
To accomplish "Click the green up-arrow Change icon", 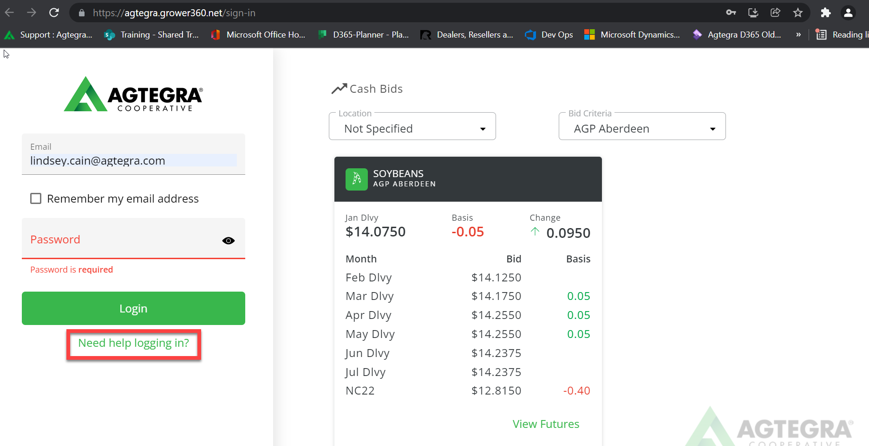I will point(535,231).
